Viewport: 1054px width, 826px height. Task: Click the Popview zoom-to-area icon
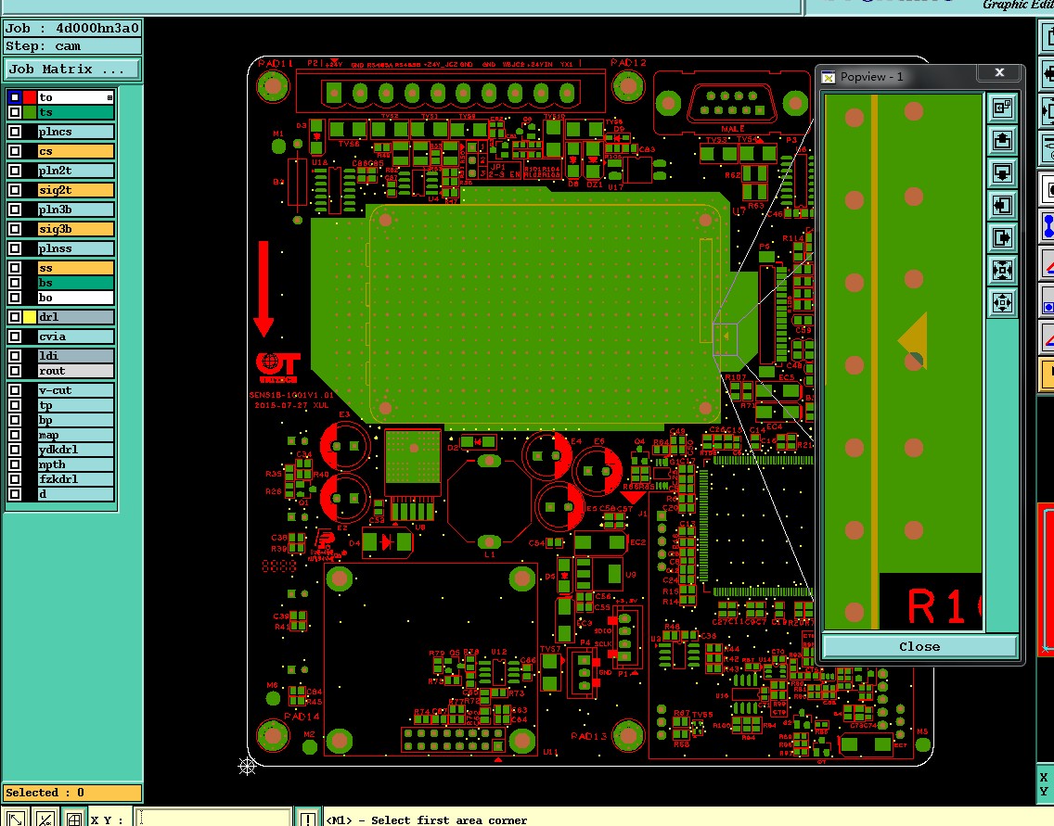[x=1002, y=108]
